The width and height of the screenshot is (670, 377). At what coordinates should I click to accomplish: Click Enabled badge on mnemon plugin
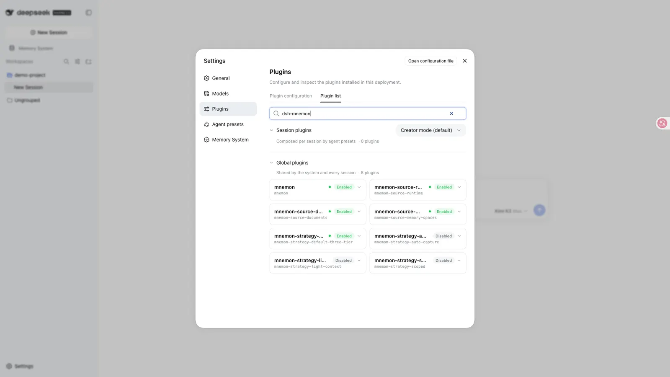coord(344,187)
